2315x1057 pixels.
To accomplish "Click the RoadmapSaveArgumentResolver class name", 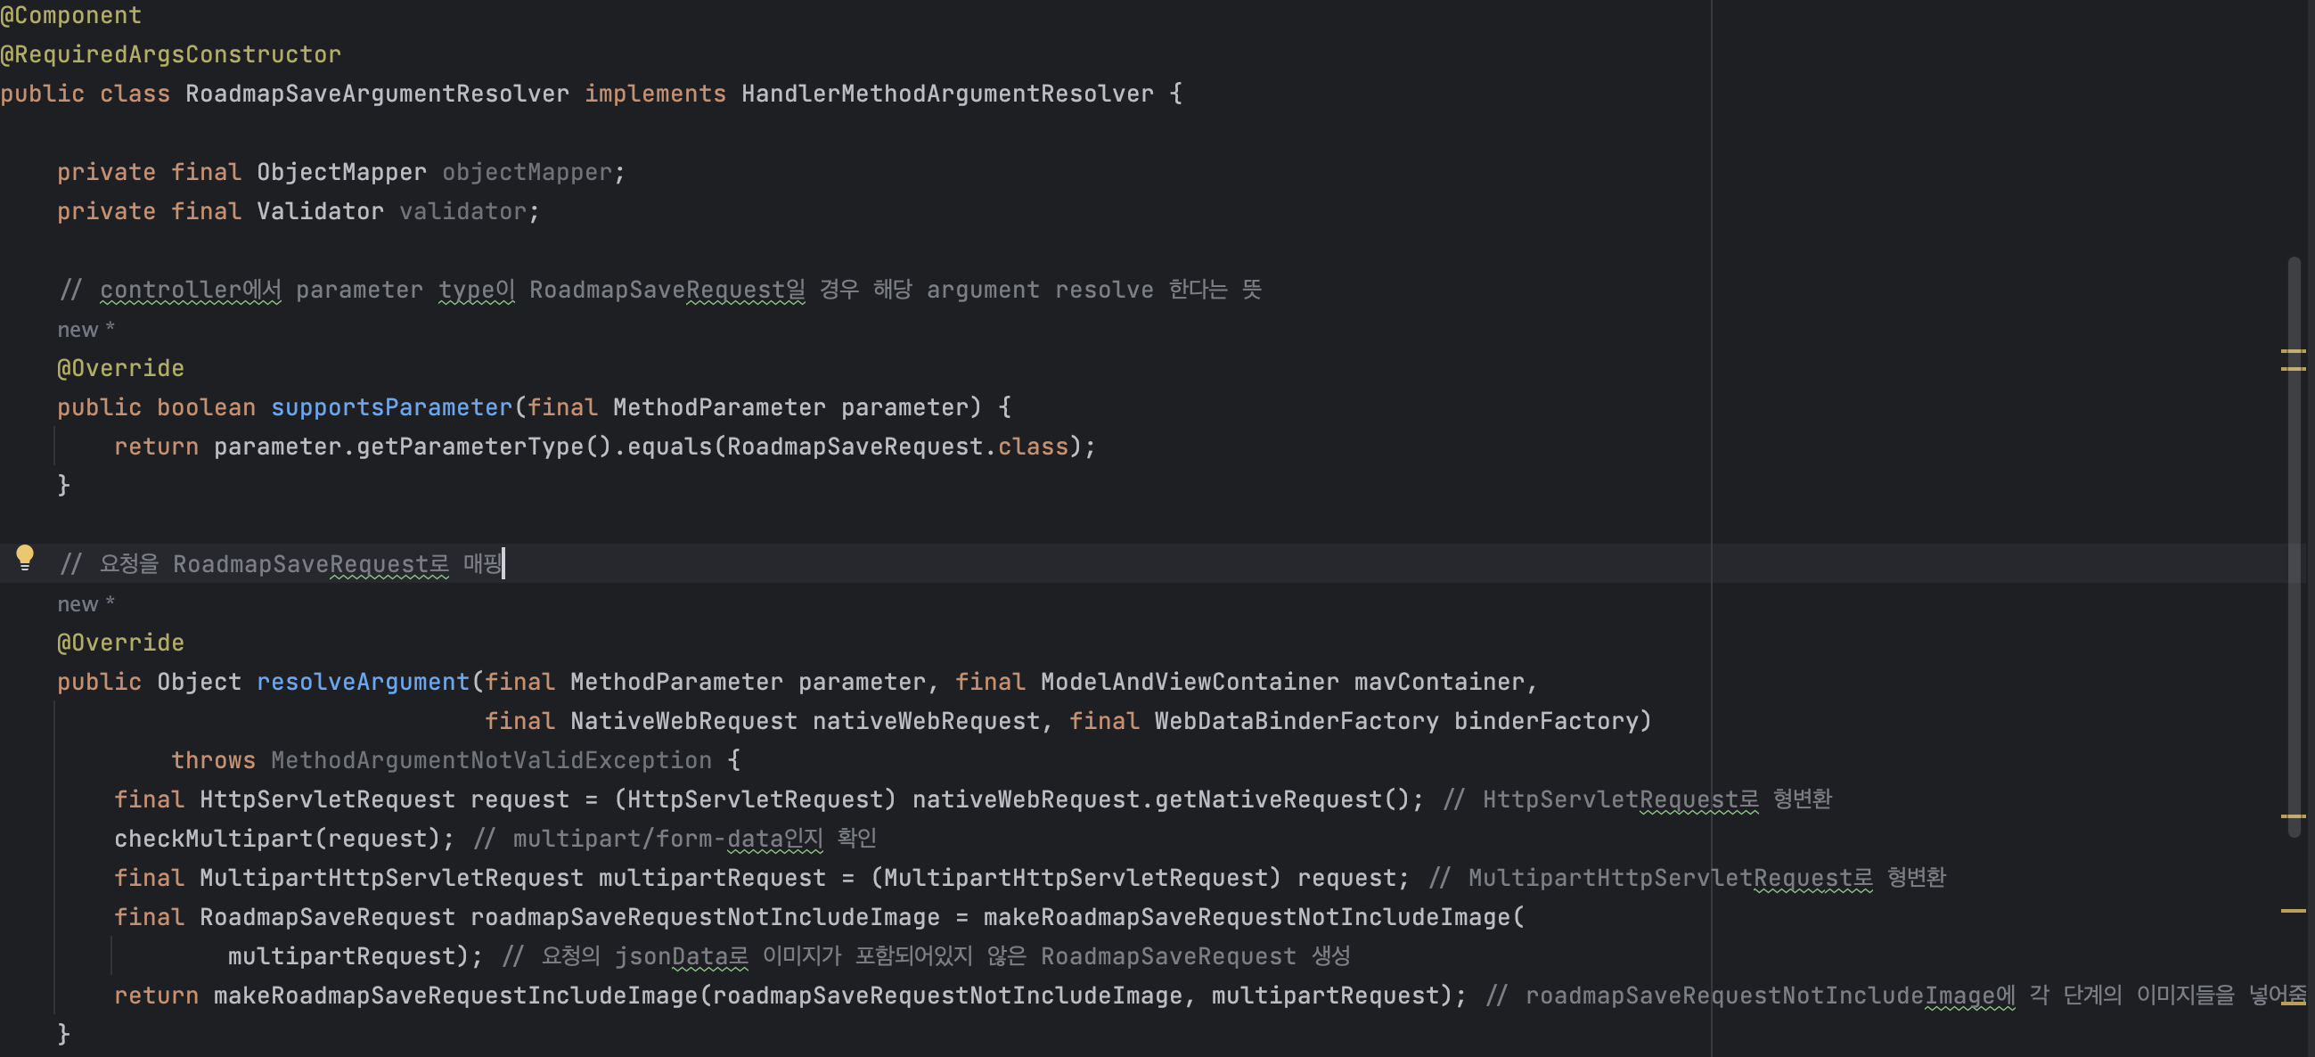I will pyautogui.click(x=377, y=94).
